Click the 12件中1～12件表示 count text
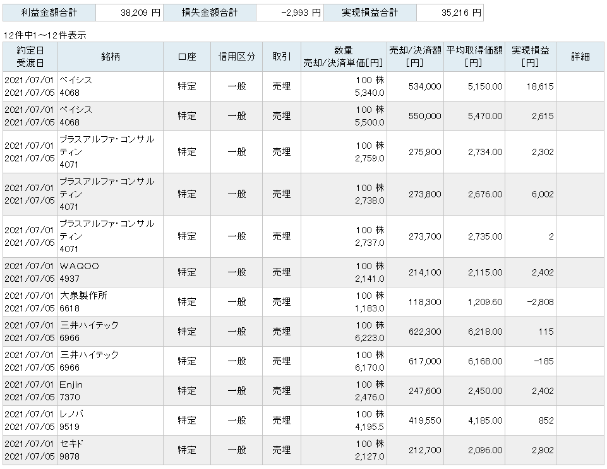The height and width of the screenshot is (469, 607). tap(45, 35)
